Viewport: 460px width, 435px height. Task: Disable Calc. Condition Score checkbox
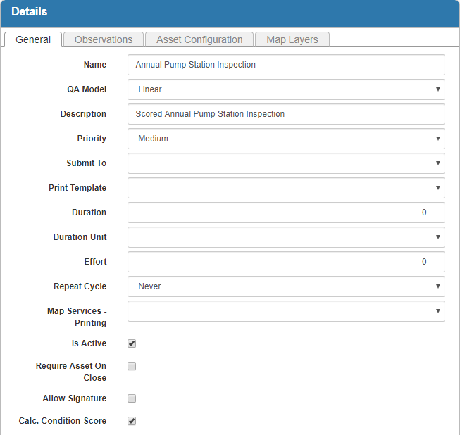pos(132,421)
